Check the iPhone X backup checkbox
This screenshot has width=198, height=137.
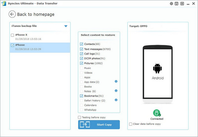tap(12, 35)
